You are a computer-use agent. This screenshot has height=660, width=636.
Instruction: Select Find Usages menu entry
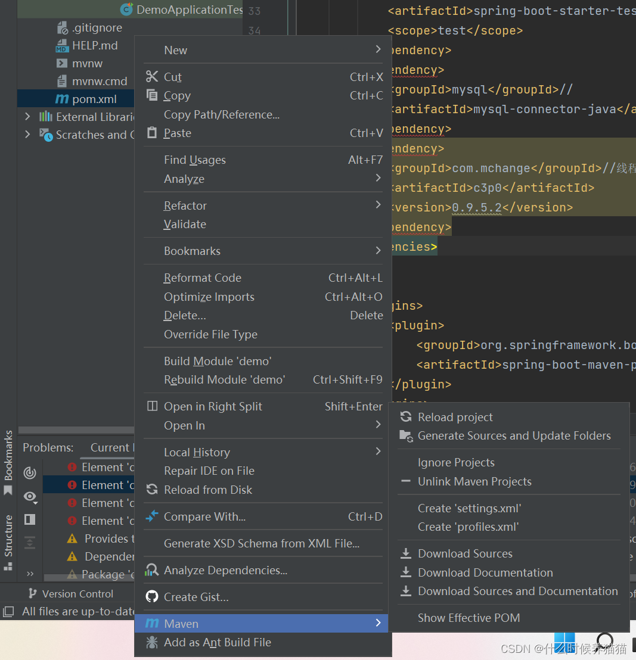point(263,160)
